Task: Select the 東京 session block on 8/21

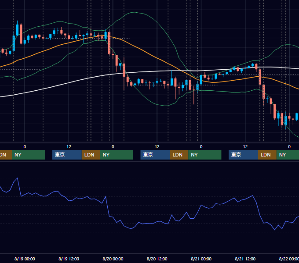Action: pyautogui.click(x=243, y=155)
